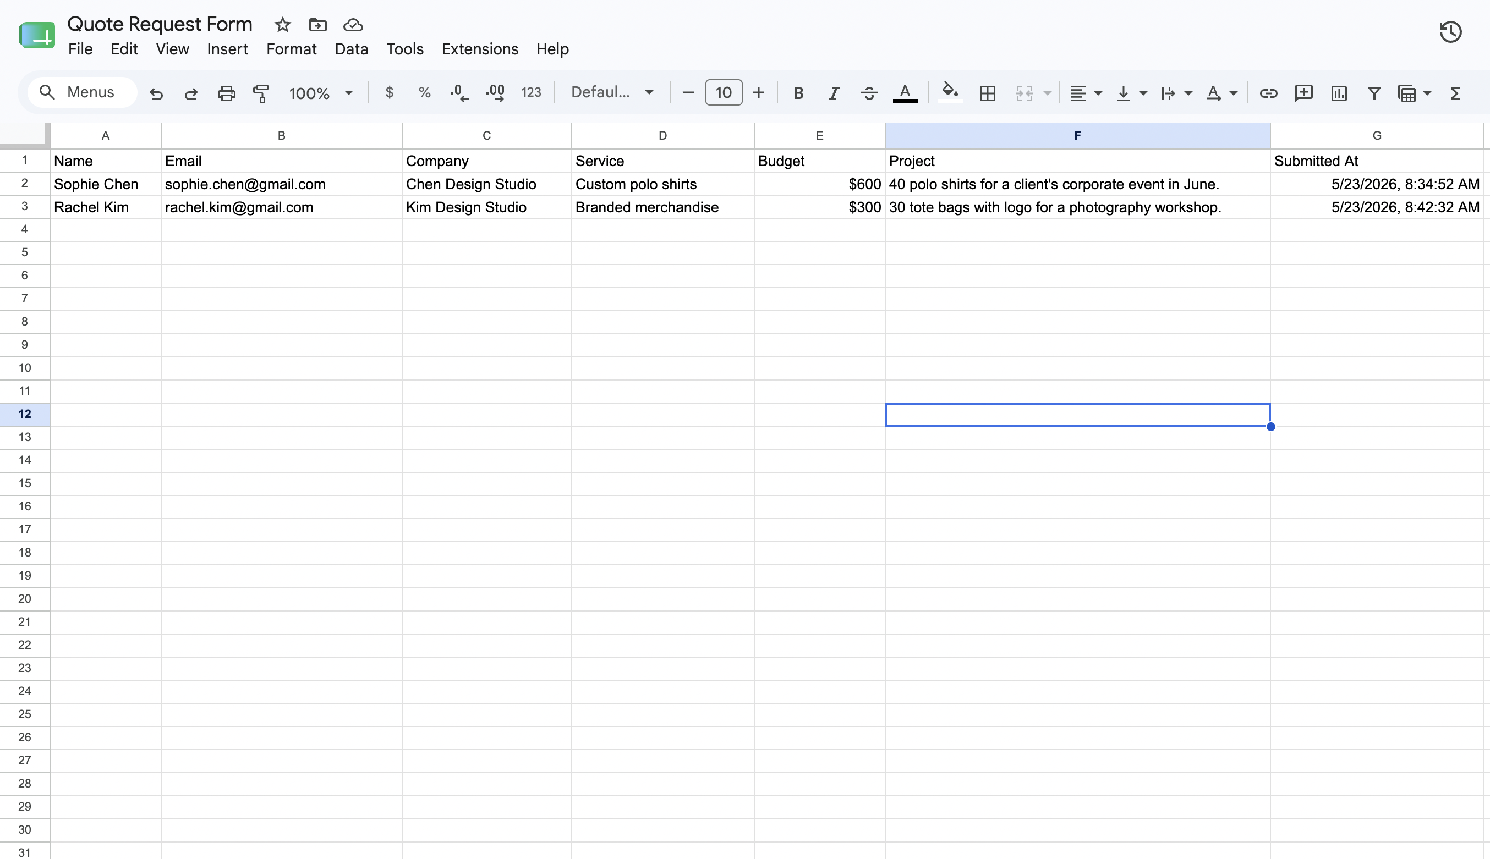The image size is (1490, 859).
Task: Format as currency with dollar icon
Action: (389, 92)
